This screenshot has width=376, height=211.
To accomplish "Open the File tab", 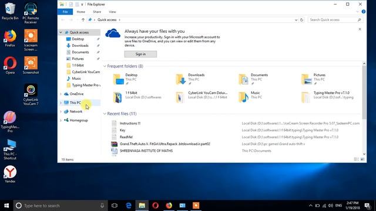I will click(x=65, y=12).
